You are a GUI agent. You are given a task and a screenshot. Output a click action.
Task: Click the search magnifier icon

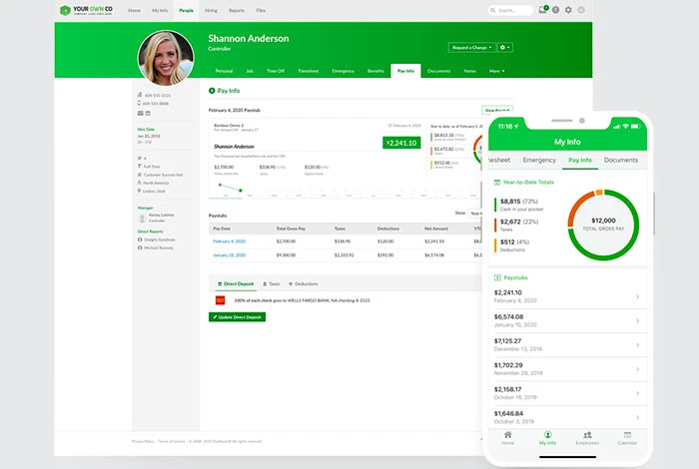493,10
